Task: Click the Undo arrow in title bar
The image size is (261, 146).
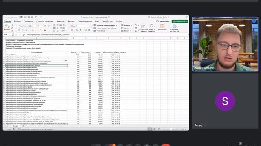Action: [x=36, y=17]
